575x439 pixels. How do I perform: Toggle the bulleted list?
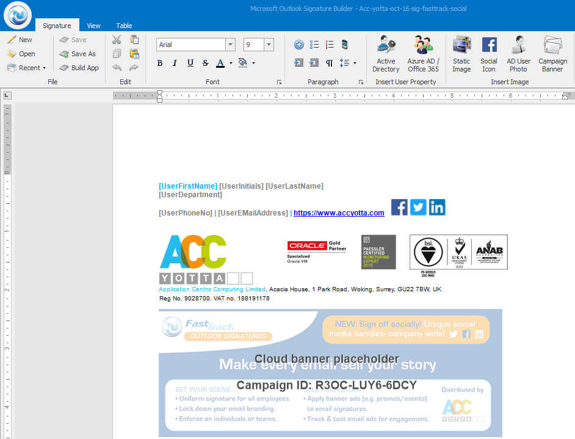pos(314,45)
